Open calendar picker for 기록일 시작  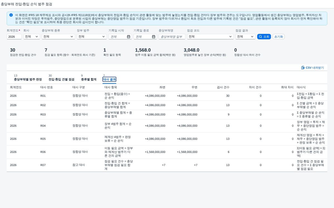coord(128,37)
